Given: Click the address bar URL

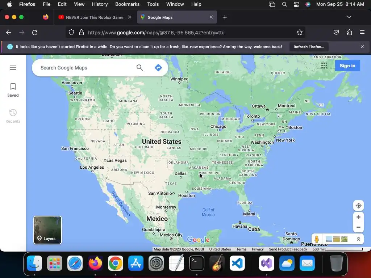Looking at the screenshot, I should 156,33.
